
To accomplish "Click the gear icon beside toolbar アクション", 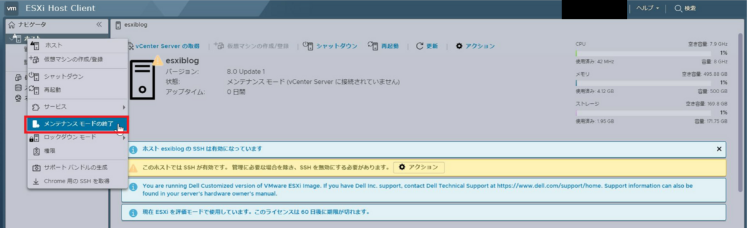I will (x=459, y=46).
